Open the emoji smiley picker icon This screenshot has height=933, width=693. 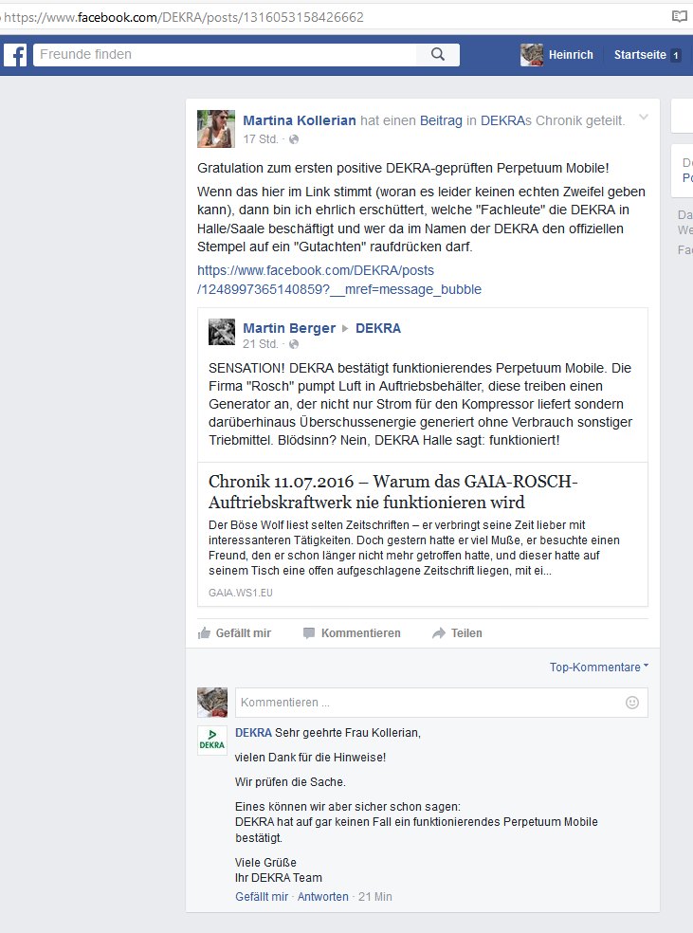coord(632,703)
